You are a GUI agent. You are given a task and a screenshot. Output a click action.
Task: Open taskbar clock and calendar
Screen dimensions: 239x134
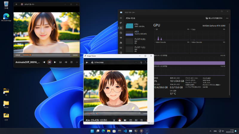tap(230, 131)
